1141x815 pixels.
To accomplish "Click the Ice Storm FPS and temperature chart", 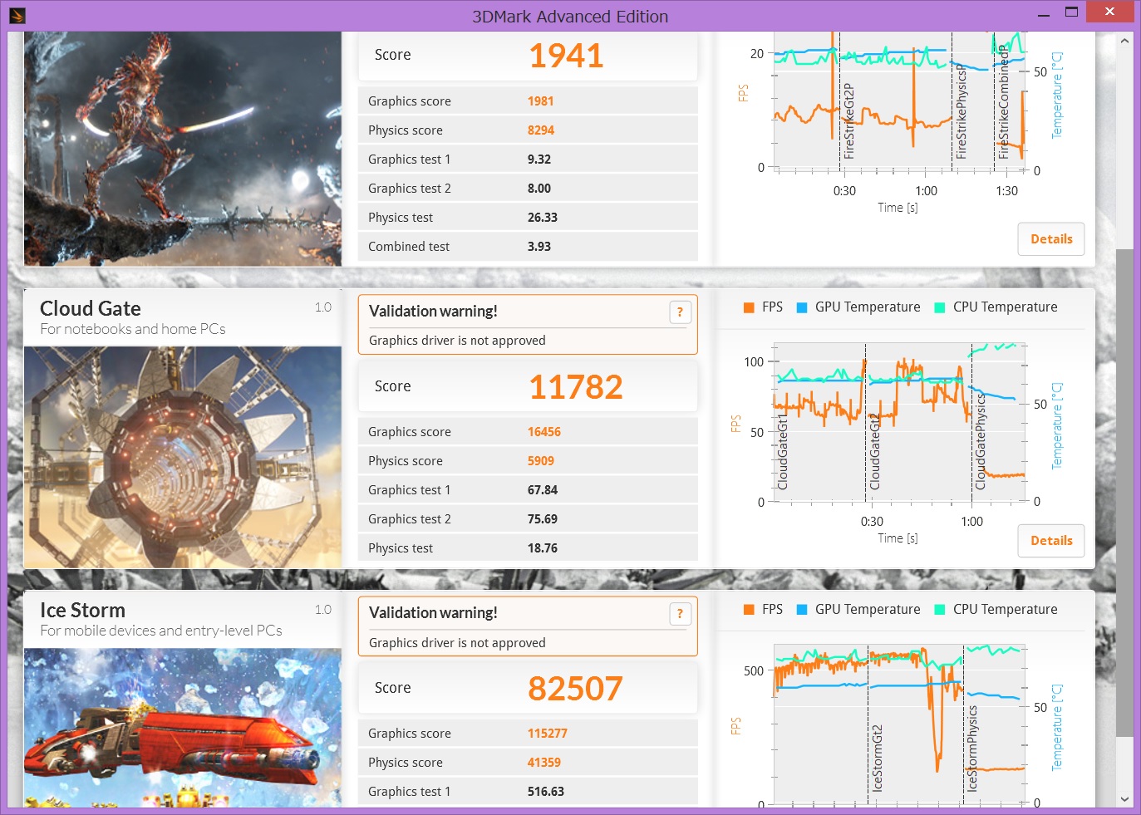I will (x=900, y=724).
